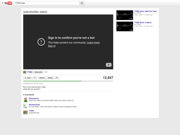Click the magnifying glass search button

[x=82, y=3]
